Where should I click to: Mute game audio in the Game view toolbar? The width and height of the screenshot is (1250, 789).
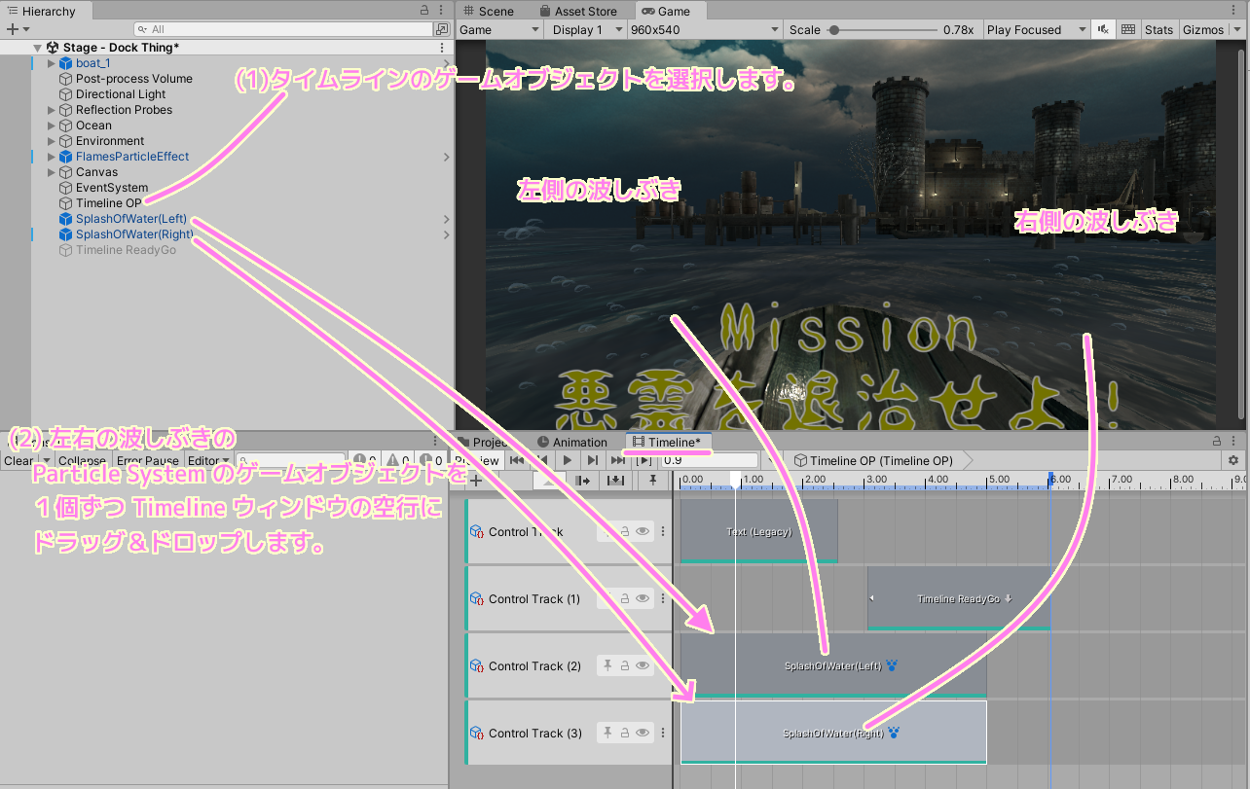click(1103, 29)
